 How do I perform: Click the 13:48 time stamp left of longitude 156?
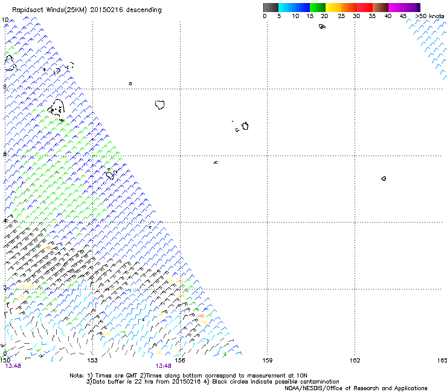163,366
